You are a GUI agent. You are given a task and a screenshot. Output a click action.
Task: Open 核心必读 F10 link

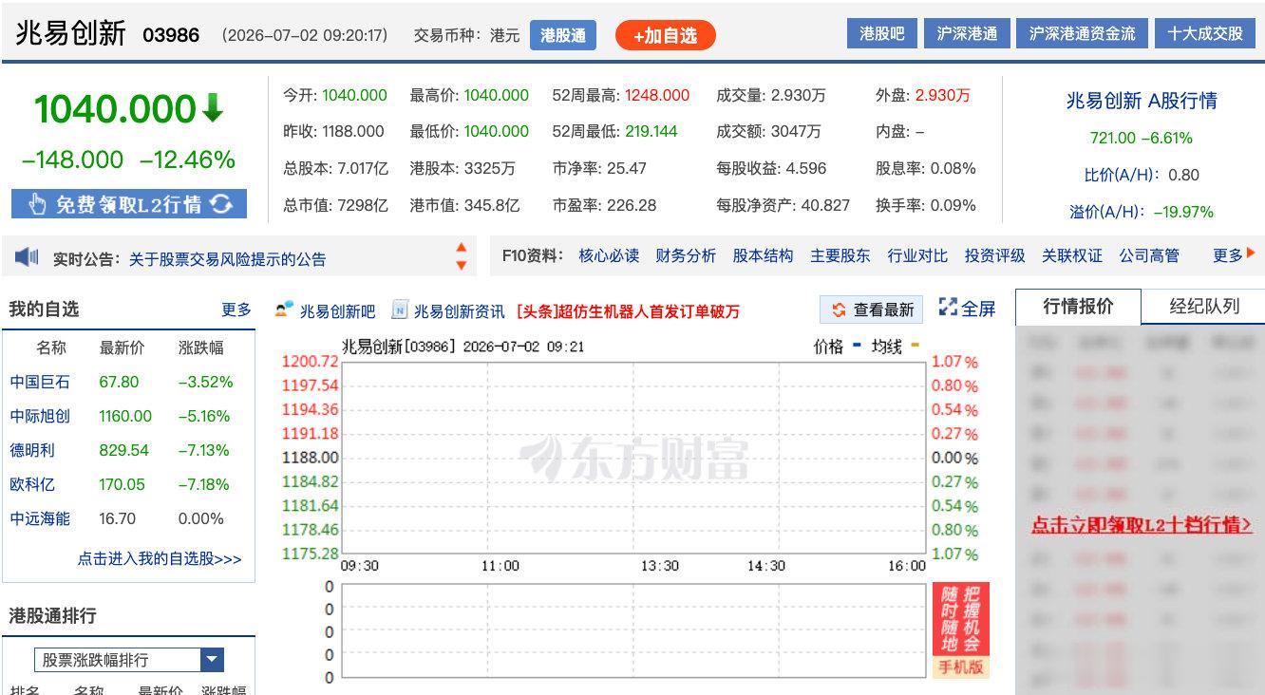(x=609, y=255)
